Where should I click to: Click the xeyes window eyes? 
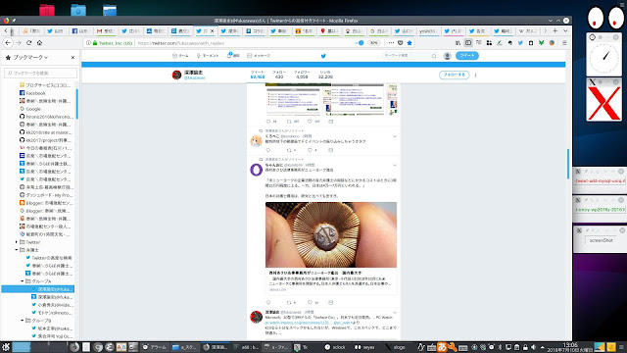click(x=605, y=18)
